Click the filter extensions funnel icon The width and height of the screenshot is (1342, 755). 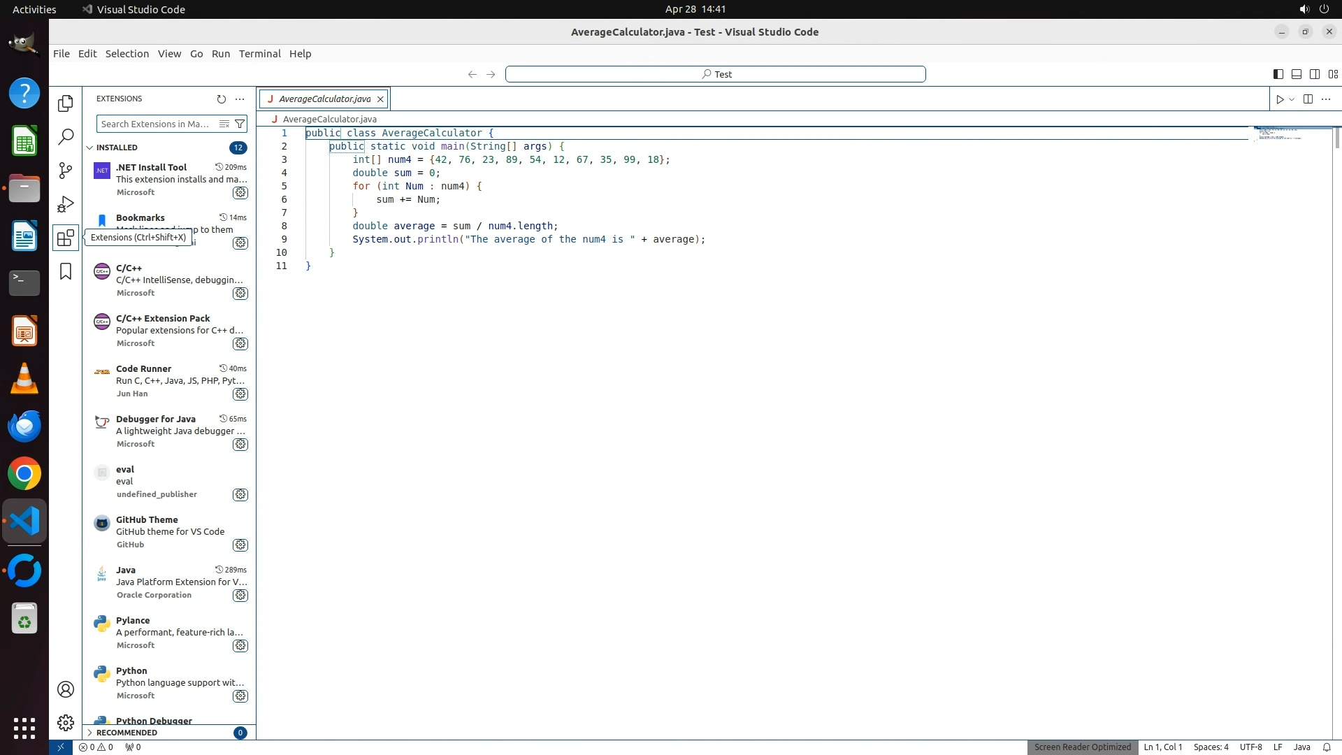[240, 124]
